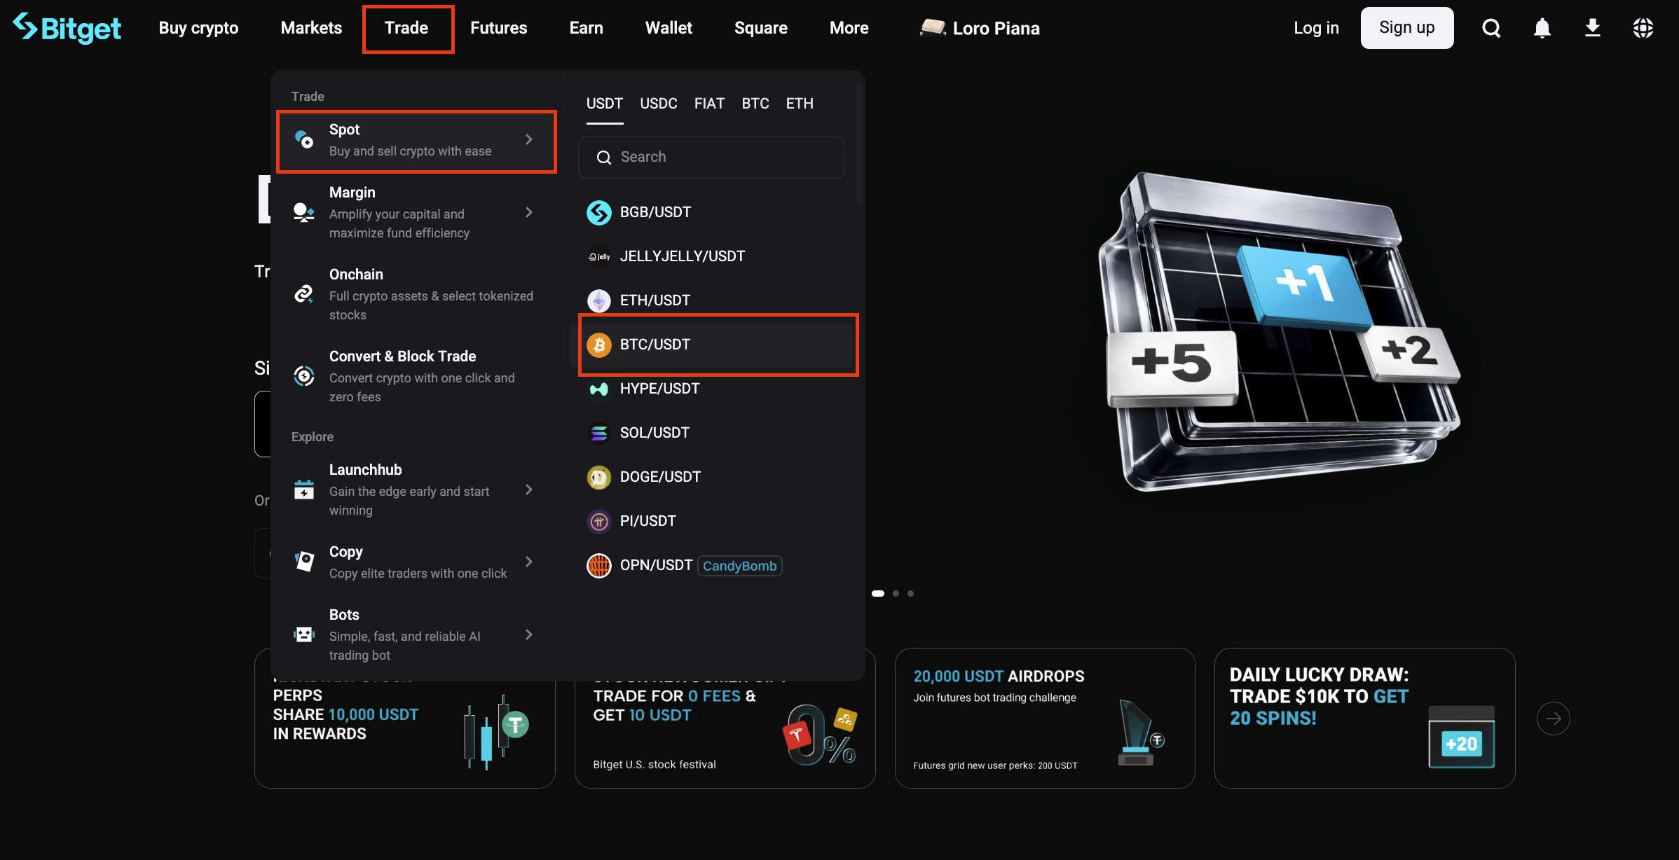
Task: Expand the Margin submenu chevron
Action: (529, 212)
